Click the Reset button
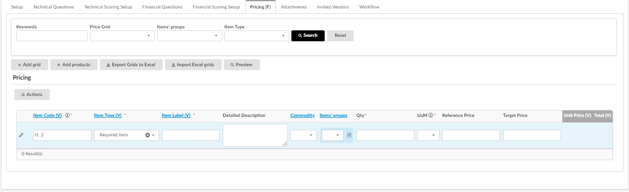The image size is (629, 192). [x=340, y=36]
